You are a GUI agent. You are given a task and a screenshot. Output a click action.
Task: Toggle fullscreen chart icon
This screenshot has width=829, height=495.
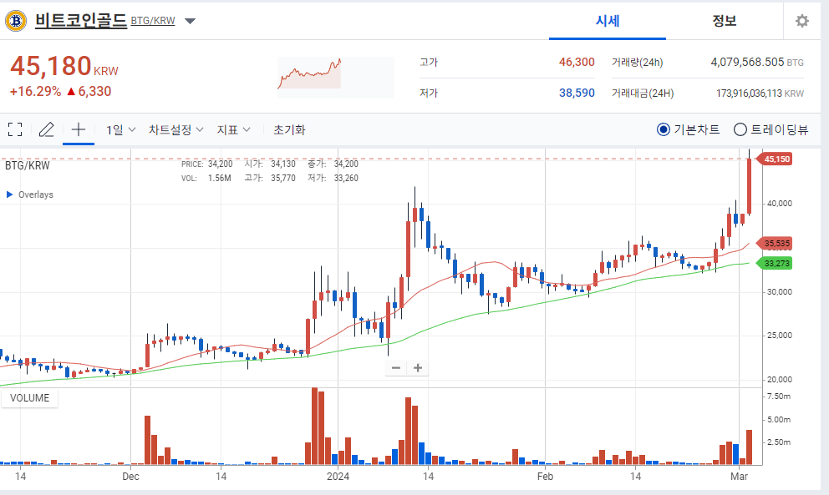(x=15, y=129)
